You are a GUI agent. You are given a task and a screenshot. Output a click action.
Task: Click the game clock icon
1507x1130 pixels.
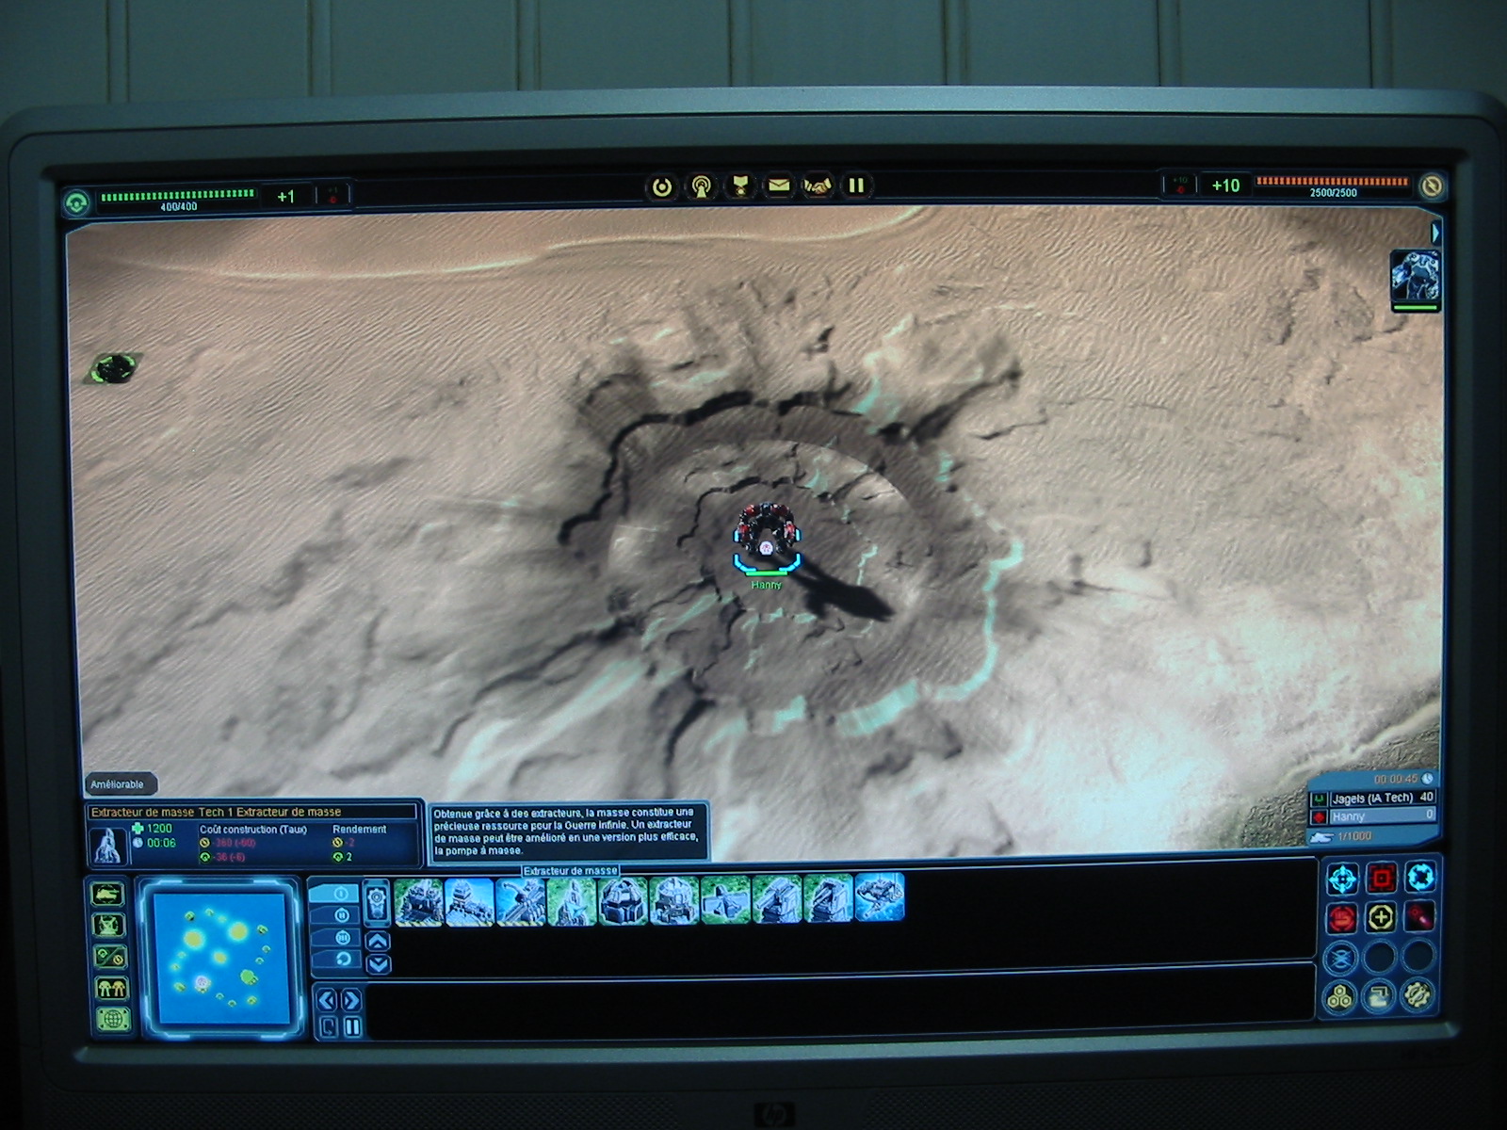[x=1427, y=779]
